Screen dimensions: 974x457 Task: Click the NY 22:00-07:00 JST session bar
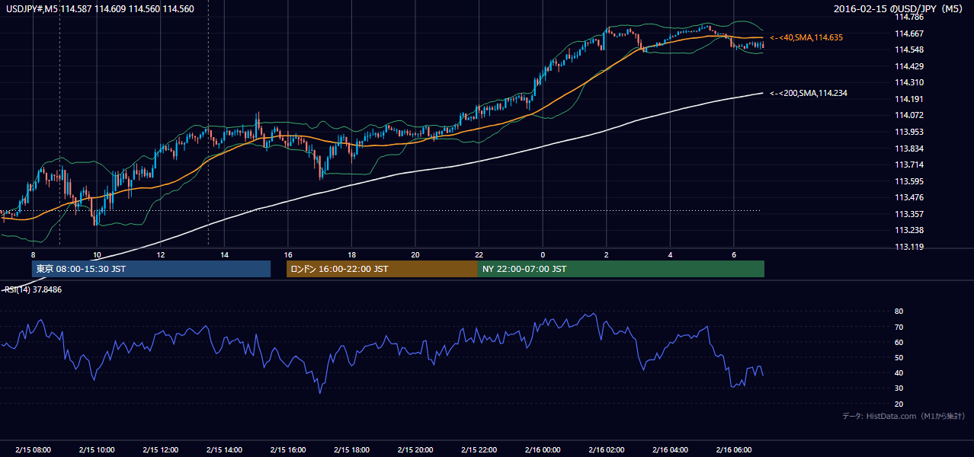pyautogui.click(x=621, y=269)
